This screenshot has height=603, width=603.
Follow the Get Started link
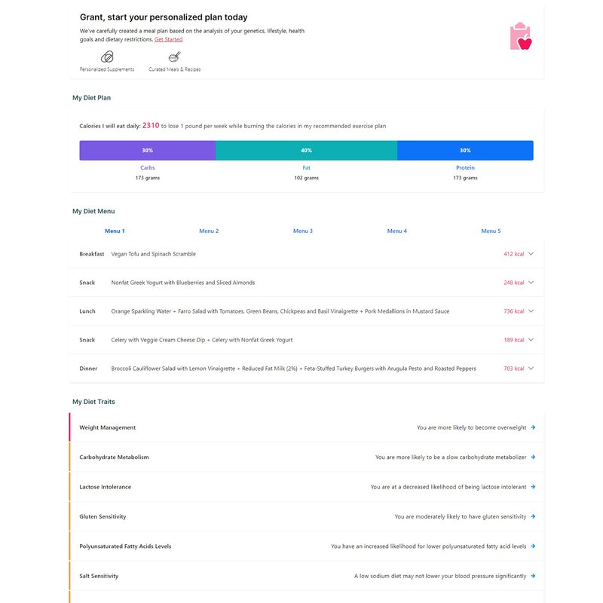tap(168, 39)
